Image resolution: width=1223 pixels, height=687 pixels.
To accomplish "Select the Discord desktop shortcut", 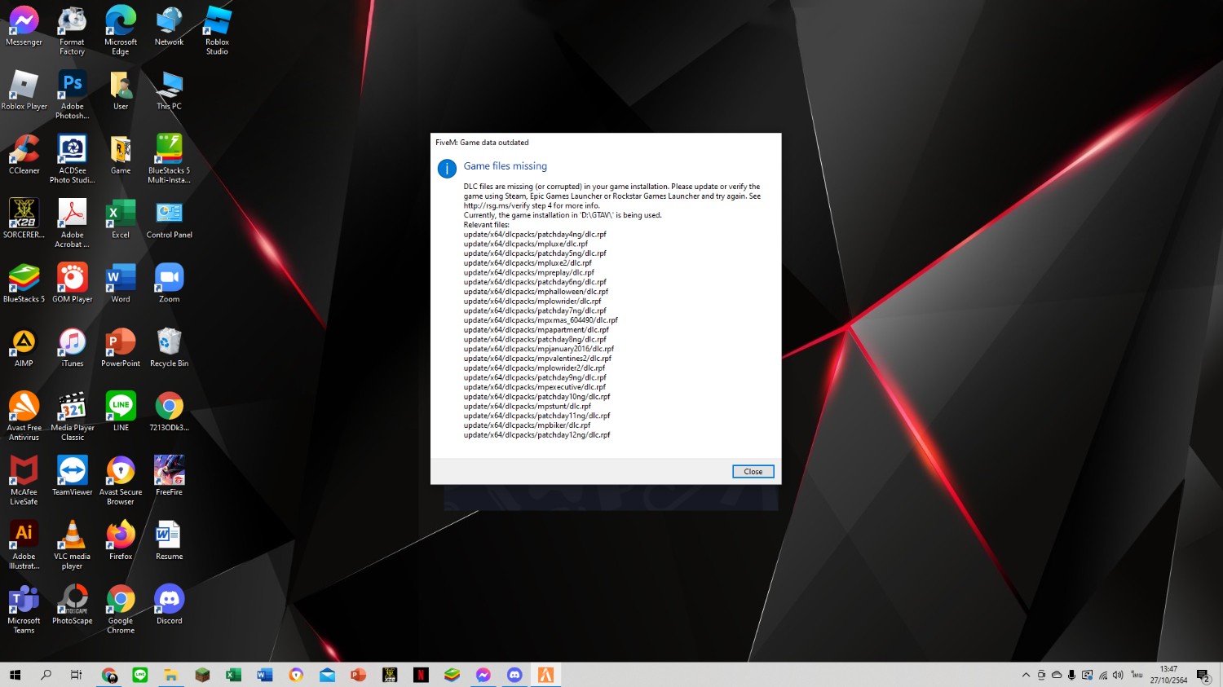I will (169, 606).
